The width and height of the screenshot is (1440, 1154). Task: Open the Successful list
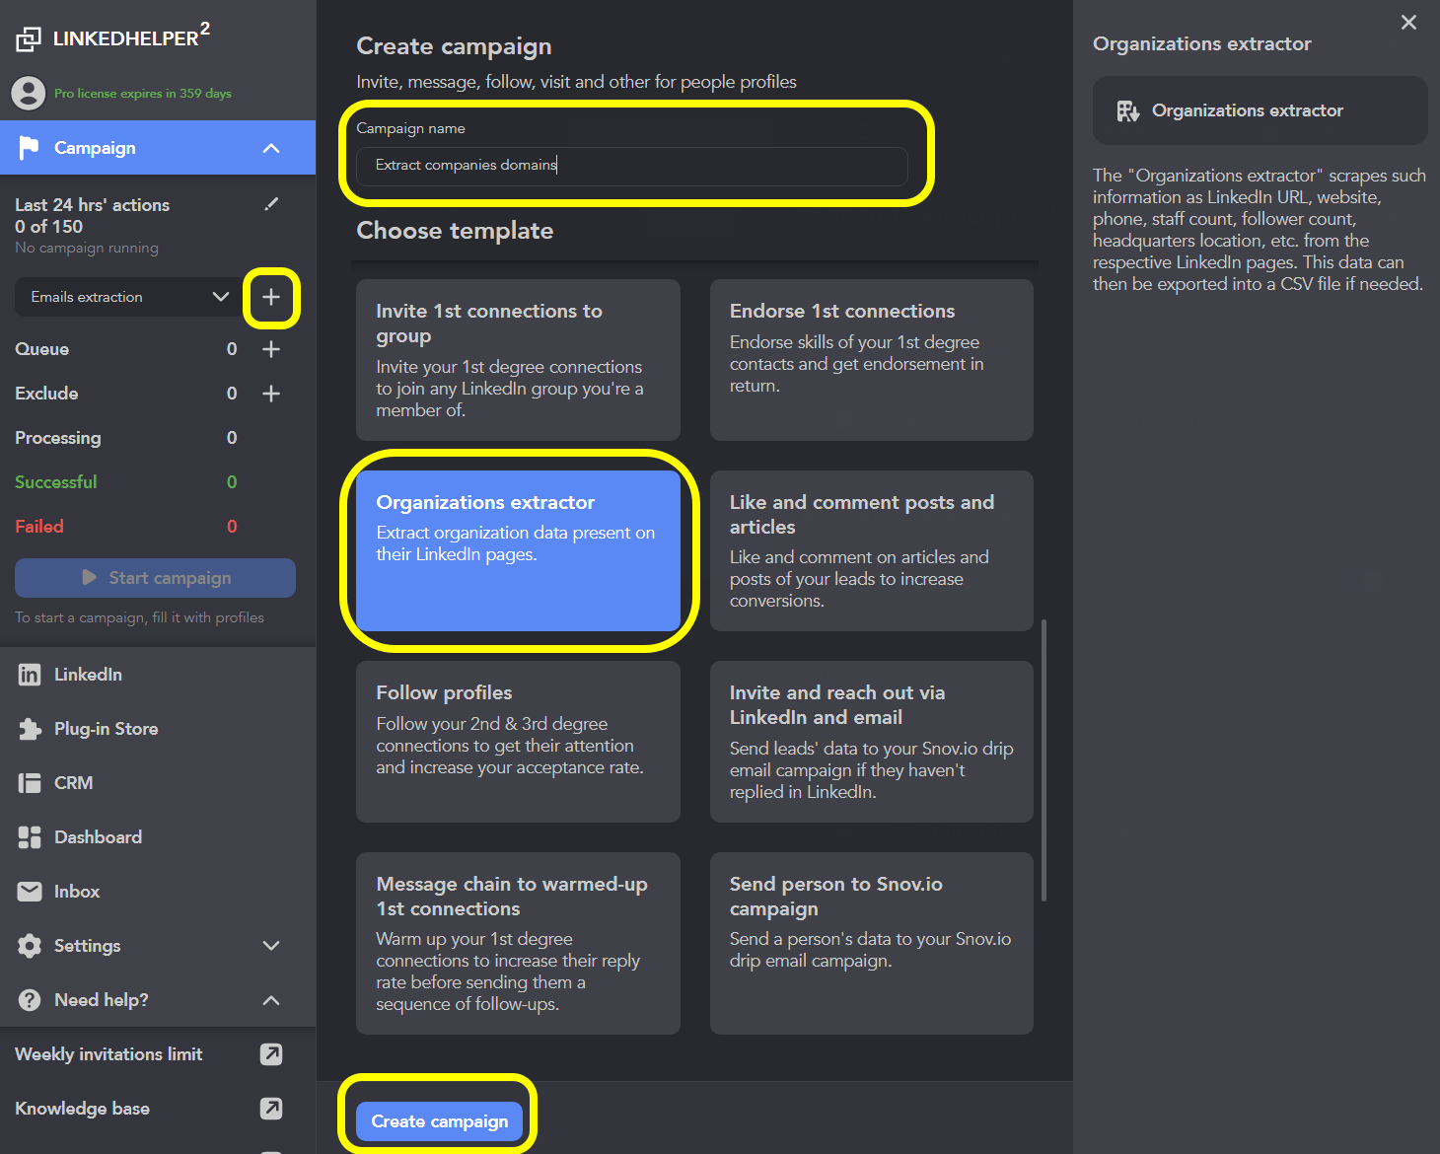tap(56, 482)
